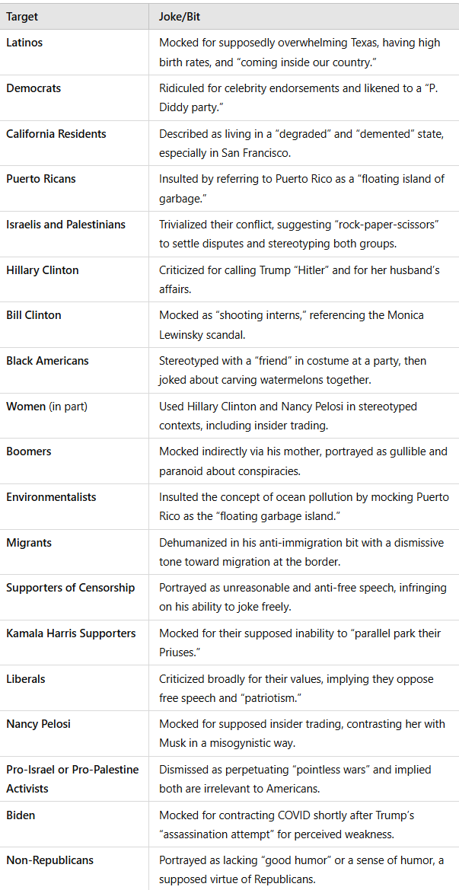Click the Joke/Bit column header
This screenshot has height=890, width=459.
click(180, 17)
